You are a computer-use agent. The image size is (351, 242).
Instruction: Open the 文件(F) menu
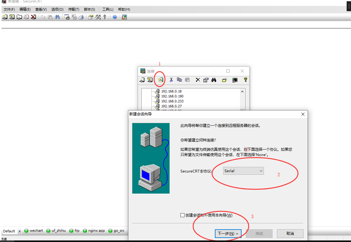(9, 9)
